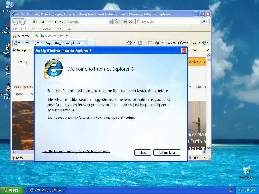This screenshot has height=194, width=259.
Task: Click the Favorites star button
Action: (21, 36)
